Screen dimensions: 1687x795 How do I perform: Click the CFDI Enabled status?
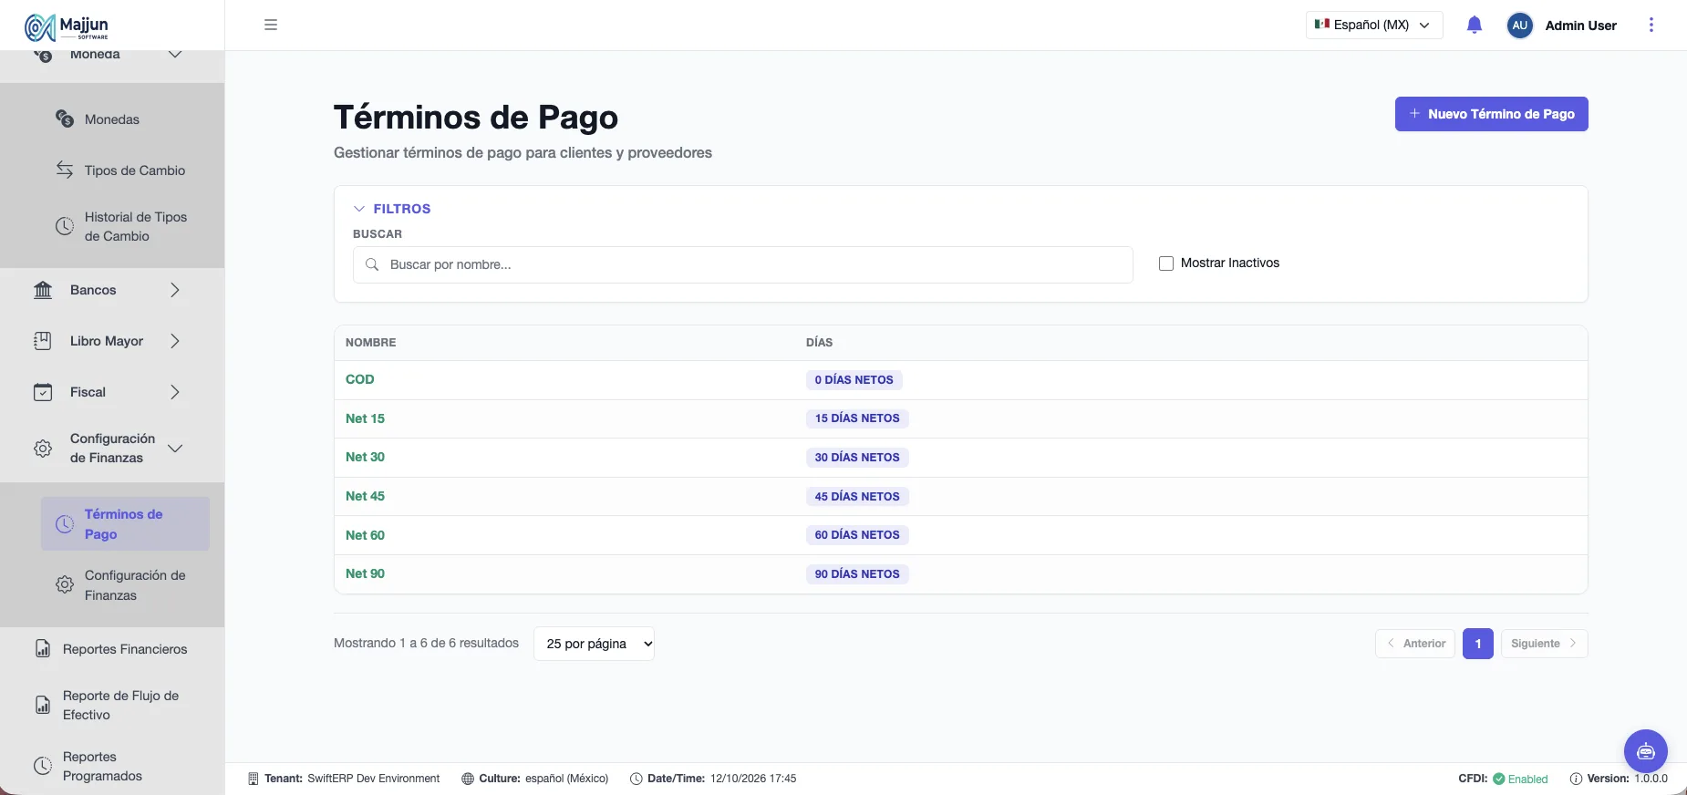tap(1504, 779)
